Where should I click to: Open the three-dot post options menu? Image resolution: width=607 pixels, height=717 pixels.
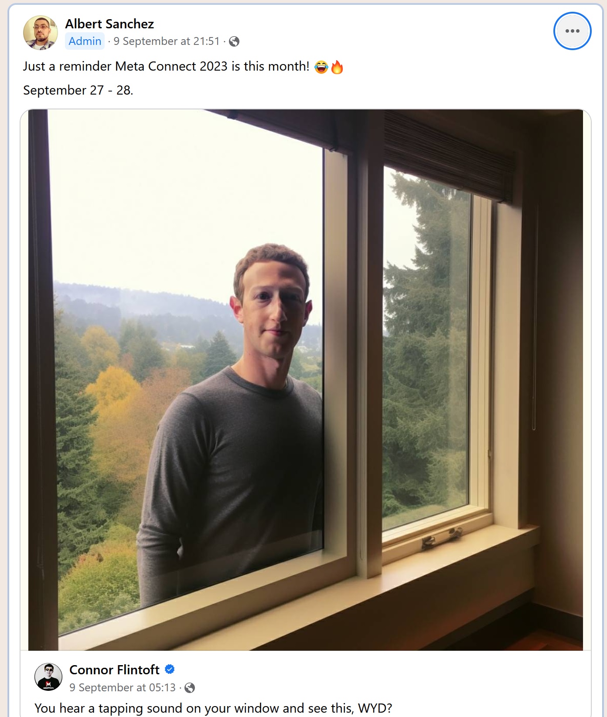point(572,31)
